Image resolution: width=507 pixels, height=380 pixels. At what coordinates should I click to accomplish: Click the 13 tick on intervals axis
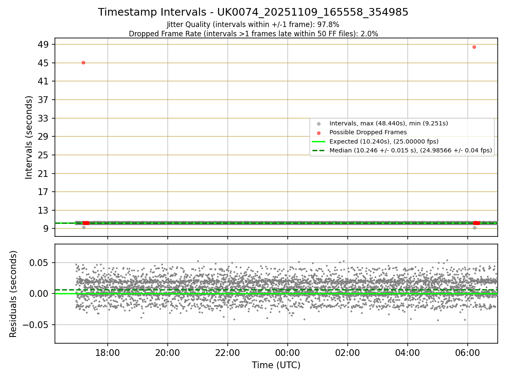44,210
